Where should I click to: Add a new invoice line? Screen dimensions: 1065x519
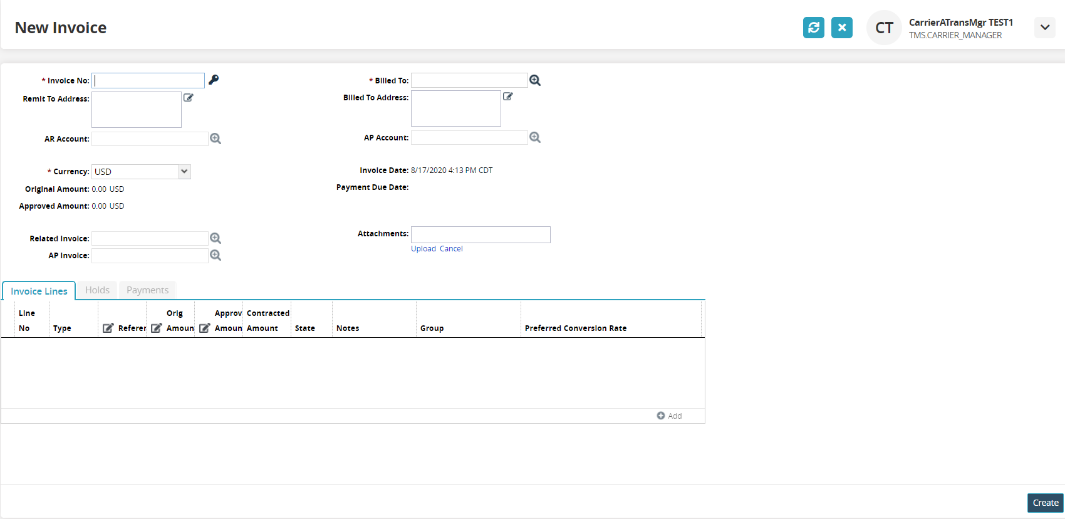669,416
